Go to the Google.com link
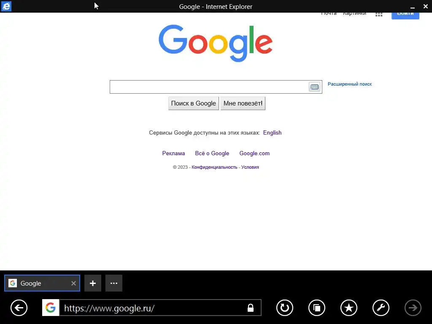The image size is (432, 324). tap(254, 153)
